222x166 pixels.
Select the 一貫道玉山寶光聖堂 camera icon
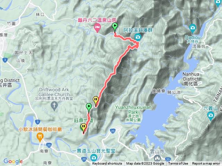coord(93,157)
